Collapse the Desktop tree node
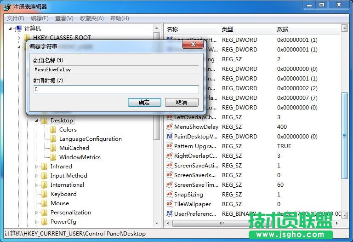Image resolution: width=353 pixels, height=242 pixels. [37, 121]
